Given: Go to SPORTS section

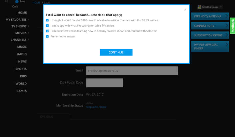Looking at the screenshot, I should (x=21, y=69).
